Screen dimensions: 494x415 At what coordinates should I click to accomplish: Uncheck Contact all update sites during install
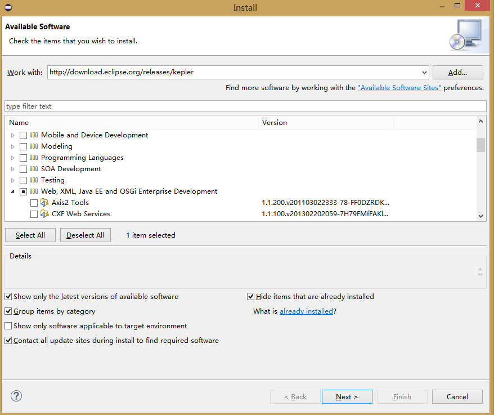pos(8,341)
